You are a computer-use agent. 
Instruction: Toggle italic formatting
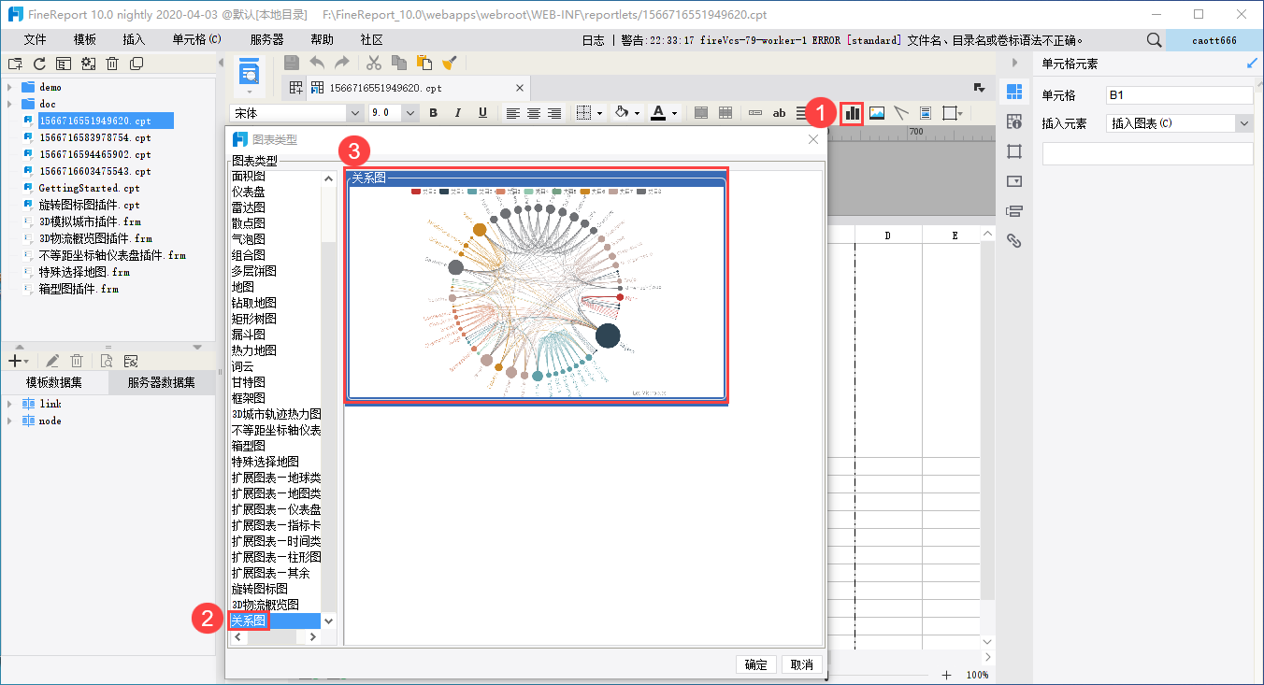pyautogui.click(x=458, y=113)
